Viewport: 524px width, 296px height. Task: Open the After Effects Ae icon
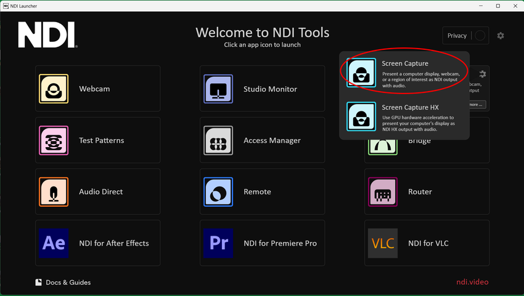point(54,243)
